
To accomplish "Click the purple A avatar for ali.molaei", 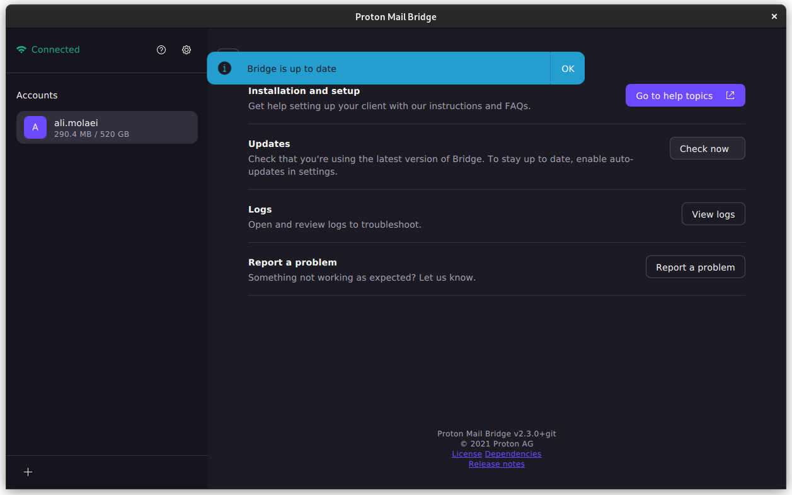I will tap(35, 127).
